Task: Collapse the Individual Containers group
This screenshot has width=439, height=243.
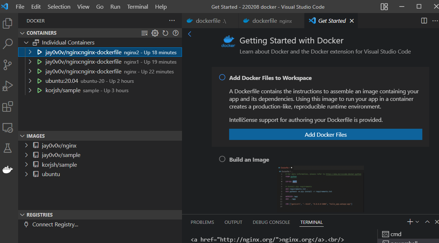Action: (x=26, y=43)
